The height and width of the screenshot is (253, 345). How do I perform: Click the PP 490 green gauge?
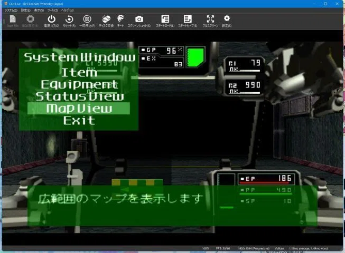point(266,190)
